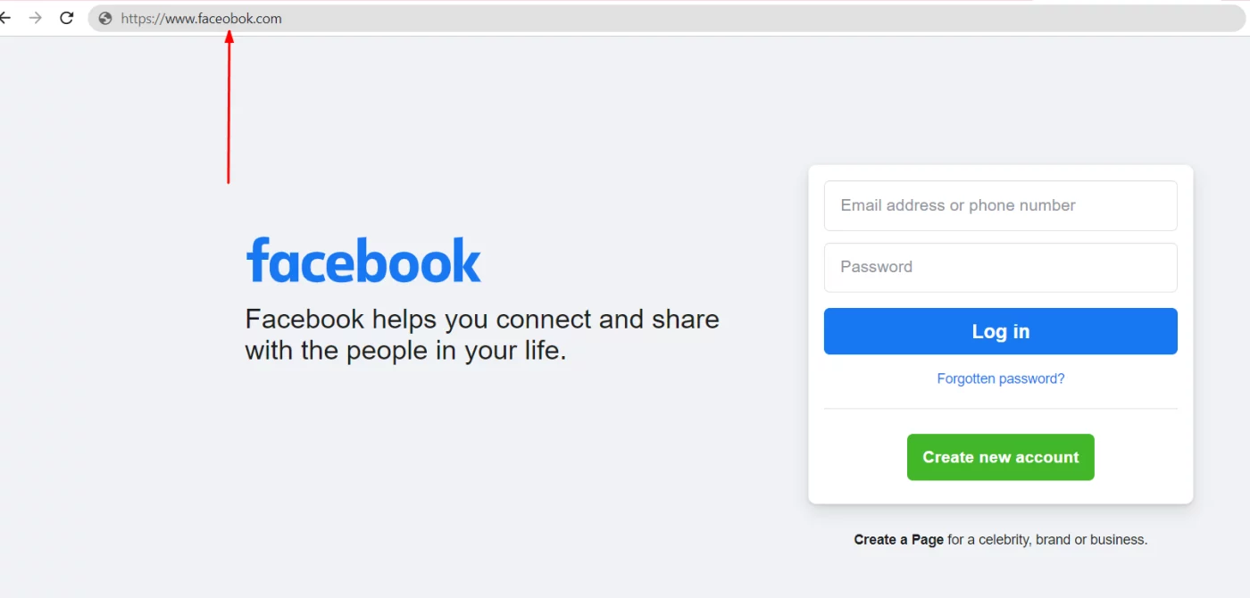Click the browser back arrow

point(4,18)
